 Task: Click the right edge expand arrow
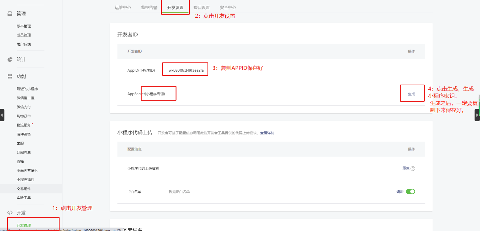tap(477, 115)
